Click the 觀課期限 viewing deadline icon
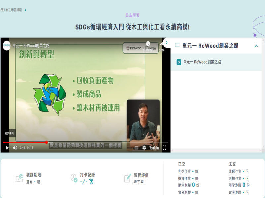The height and width of the screenshot is (198, 265). (x=19, y=178)
